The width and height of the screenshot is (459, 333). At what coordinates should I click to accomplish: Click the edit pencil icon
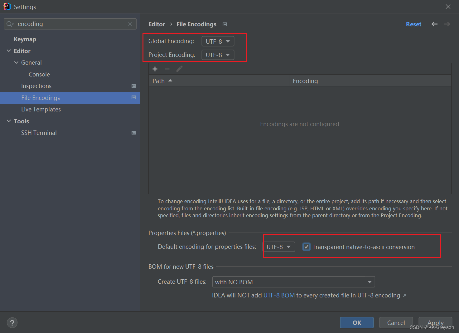(180, 69)
